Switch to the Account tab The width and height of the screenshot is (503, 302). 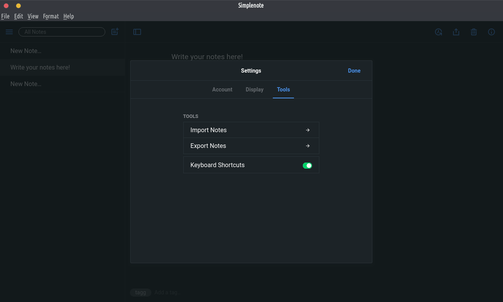222,90
